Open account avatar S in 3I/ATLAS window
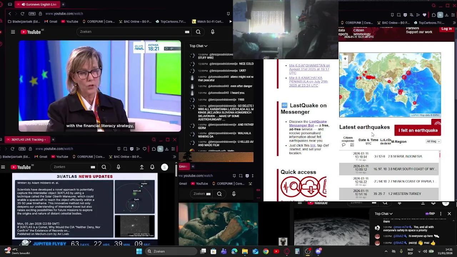This screenshot has height=257, width=457. (x=165, y=167)
